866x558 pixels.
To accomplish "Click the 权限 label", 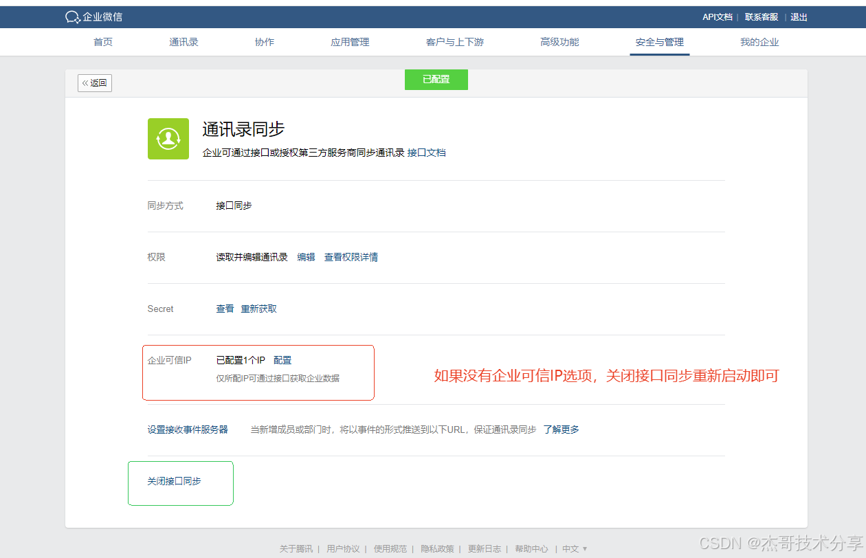I will [x=156, y=257].
